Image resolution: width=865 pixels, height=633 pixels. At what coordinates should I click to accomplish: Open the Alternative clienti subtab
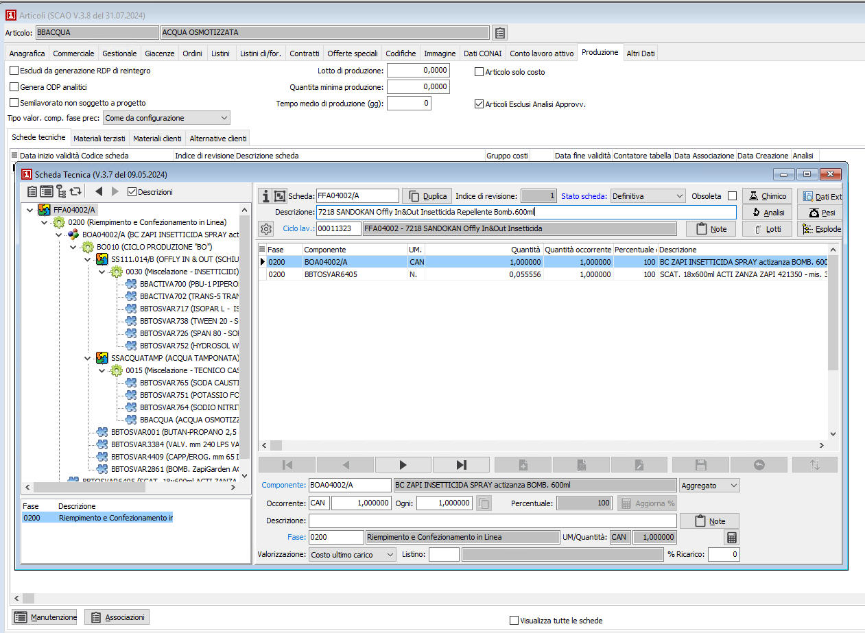217,139
